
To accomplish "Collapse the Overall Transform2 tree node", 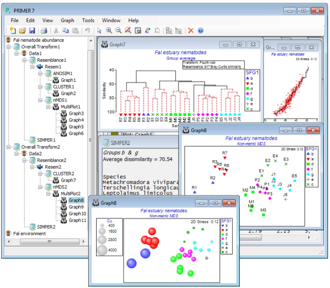I will [8, 147].
